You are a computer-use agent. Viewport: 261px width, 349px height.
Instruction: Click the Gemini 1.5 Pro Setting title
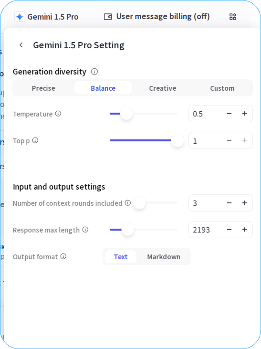tap(79, 45)
